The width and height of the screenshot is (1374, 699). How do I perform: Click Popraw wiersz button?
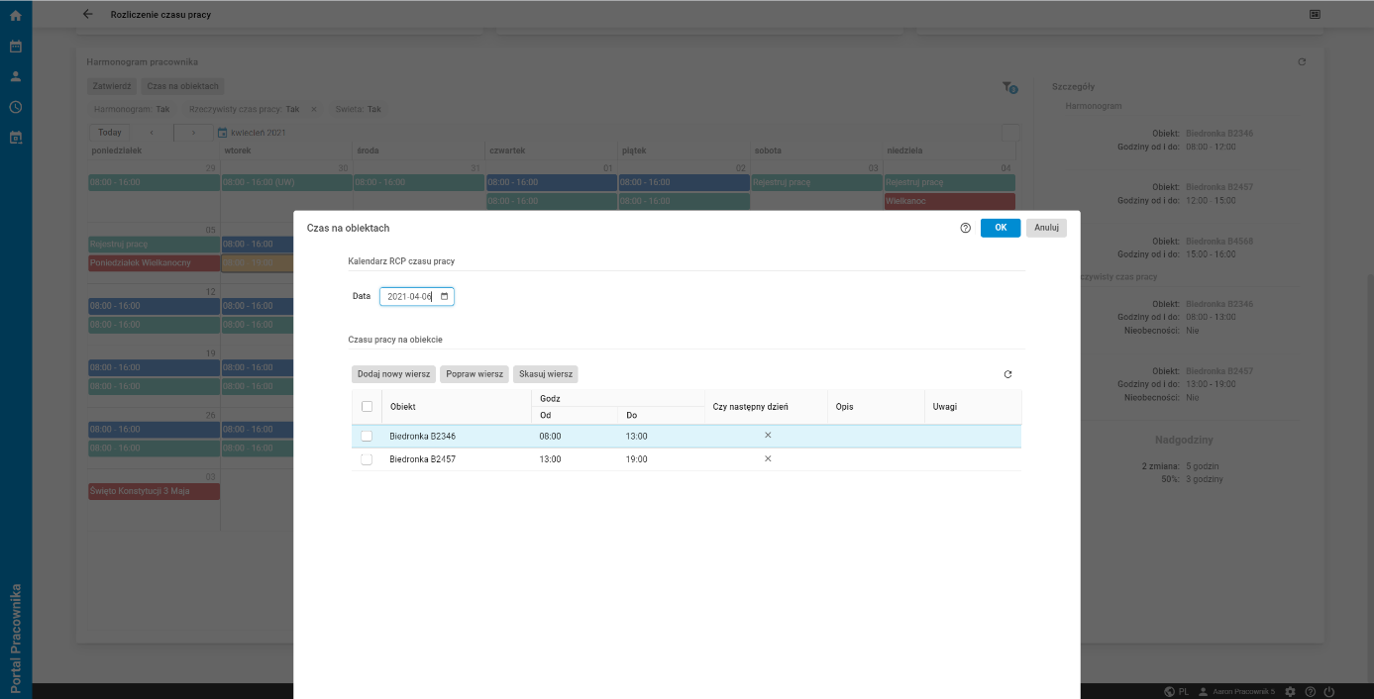point(475,374)
